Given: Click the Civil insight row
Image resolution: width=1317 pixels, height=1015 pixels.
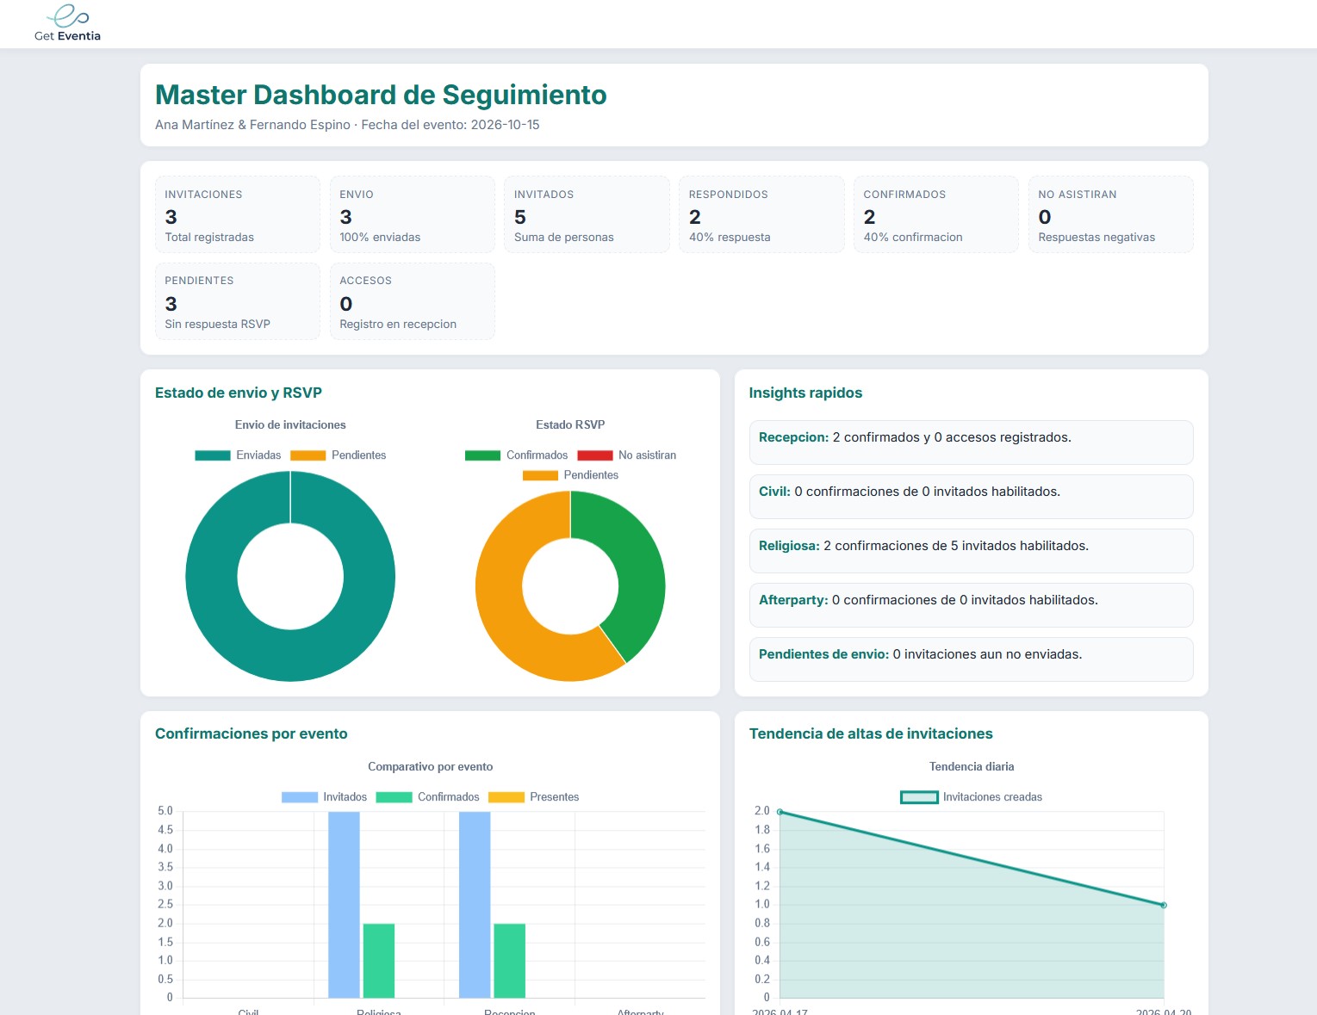Looking at the screenshot, I should coord(972,497).
